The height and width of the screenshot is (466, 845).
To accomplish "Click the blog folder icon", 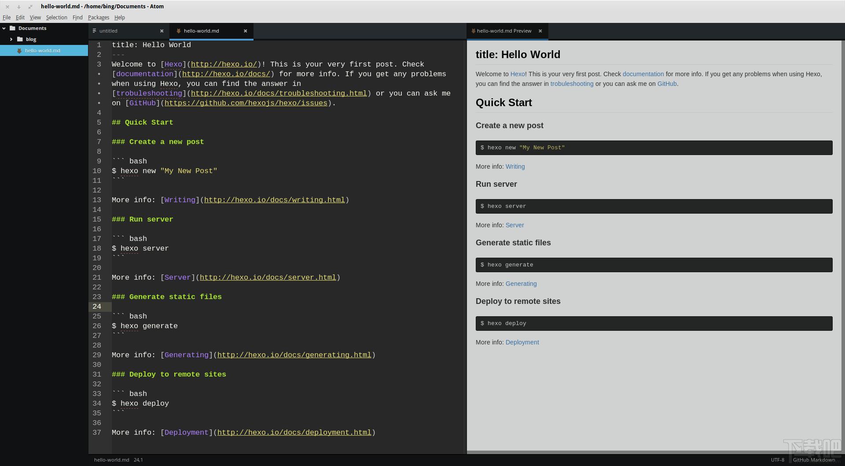I will 20,39.
